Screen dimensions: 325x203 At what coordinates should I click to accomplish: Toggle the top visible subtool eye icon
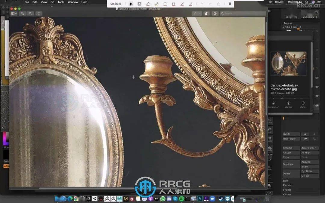[x=317, y=78]
